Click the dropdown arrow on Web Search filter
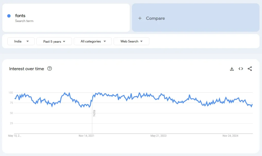Screen dimensions: 262x156 click(142, 41)
